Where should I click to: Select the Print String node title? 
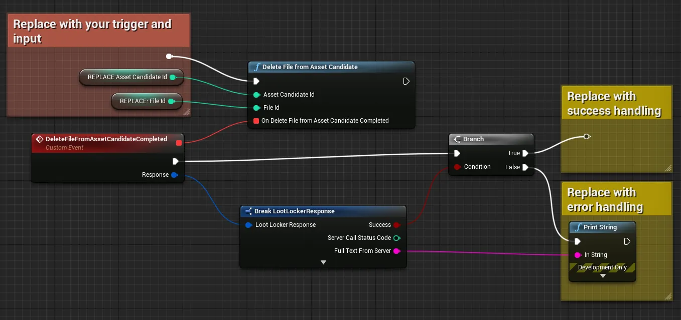click(600, 227)
